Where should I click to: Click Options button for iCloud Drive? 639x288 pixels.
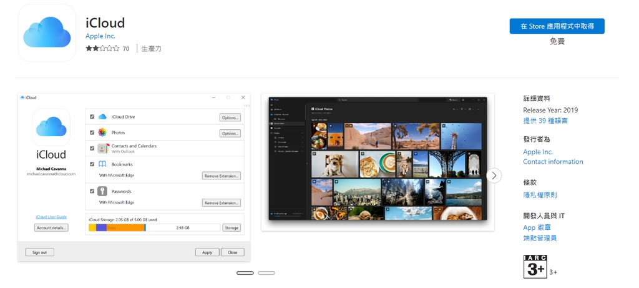click(230, 117)
